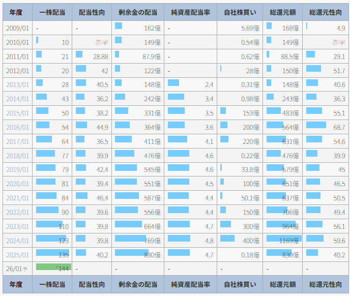Click the 自社株買い header in the bottom row

[240, 284]
